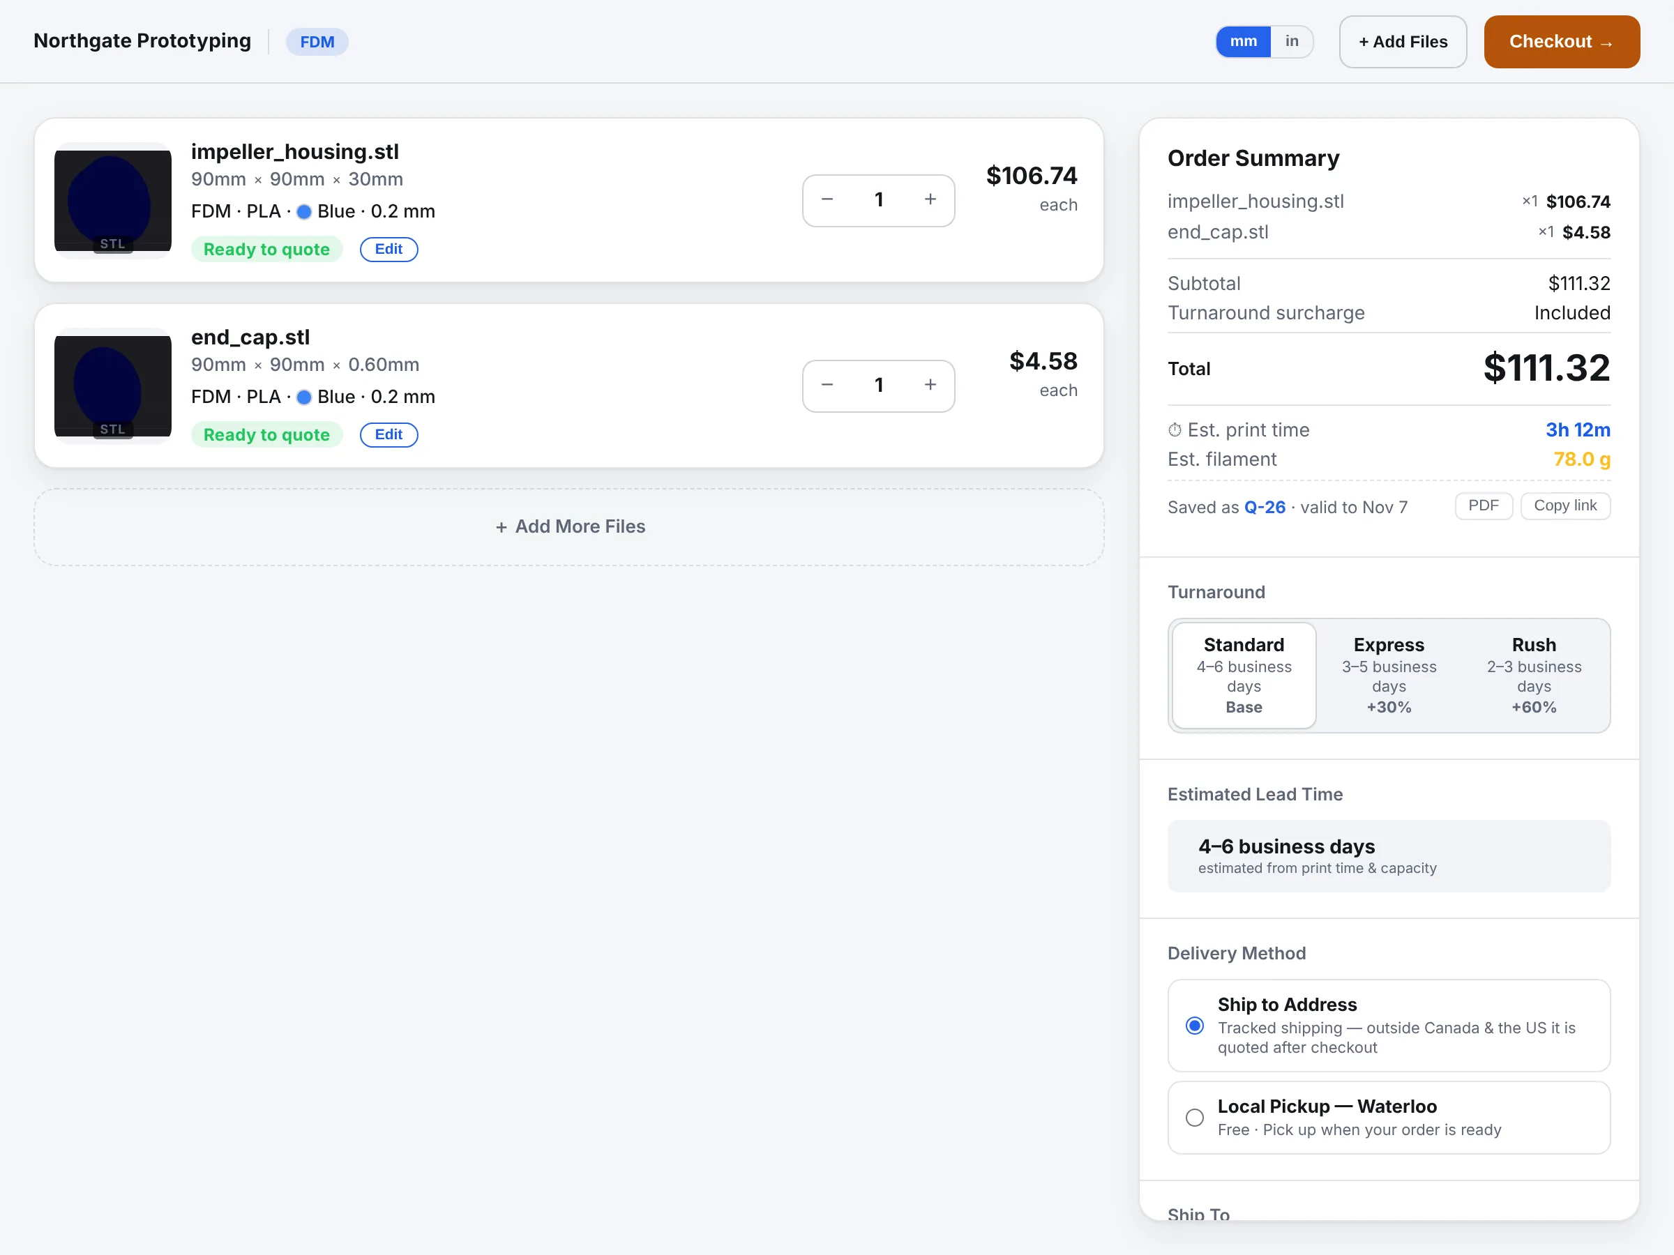Copy link to the quote
This screenshot has width=1674, height=1255.
tap(1565, 506)
